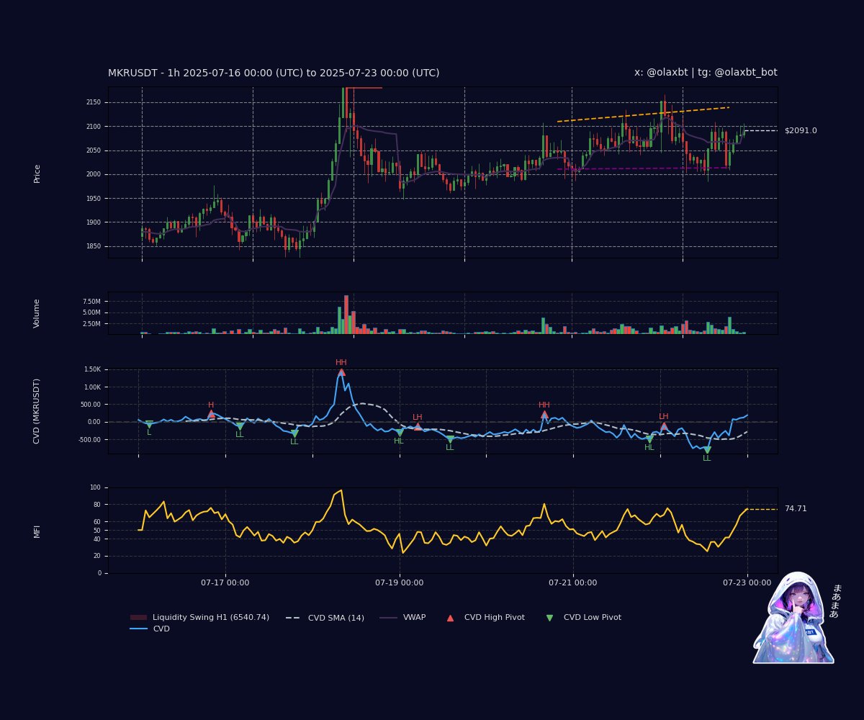This screenshot has height=720, width=864.
Task: Click the 2150 price tick label
Action: (x=93, y=102)
